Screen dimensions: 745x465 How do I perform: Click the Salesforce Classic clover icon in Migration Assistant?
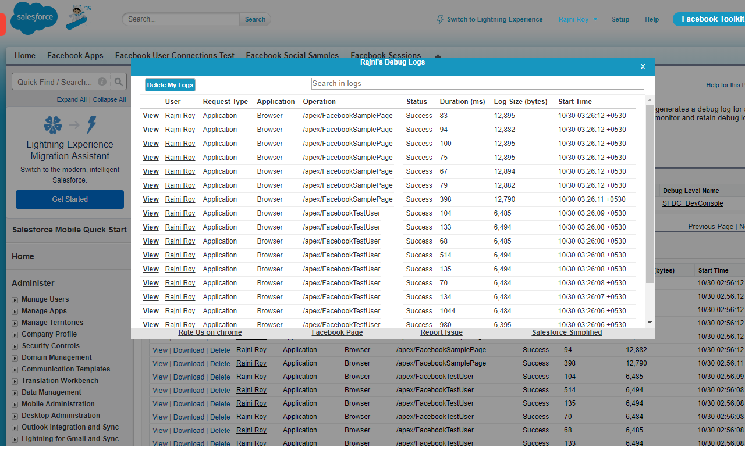pos(52,124)
